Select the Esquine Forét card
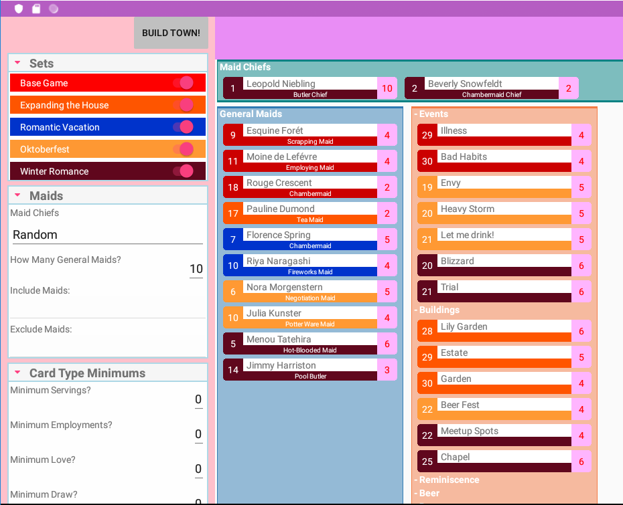 click(x=310, y=135)
